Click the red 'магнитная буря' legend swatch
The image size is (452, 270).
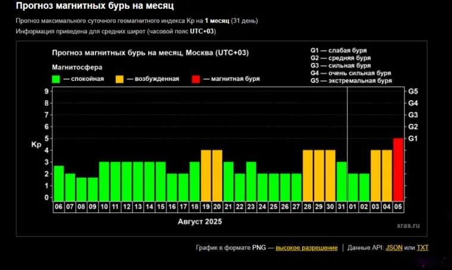195,79
